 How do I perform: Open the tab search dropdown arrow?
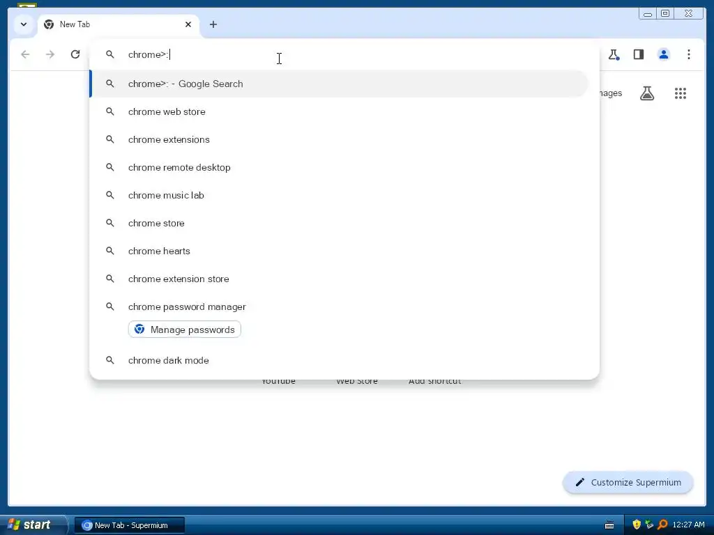coord(24,24)
